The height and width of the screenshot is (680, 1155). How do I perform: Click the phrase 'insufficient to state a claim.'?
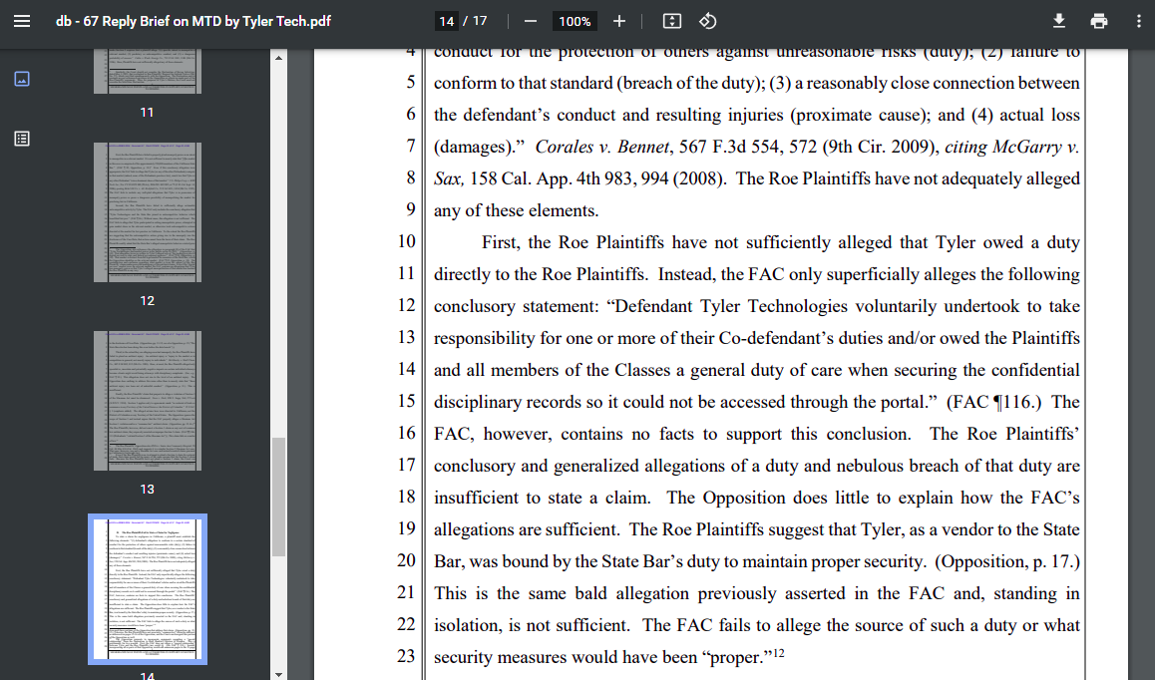(x=543, y=498)
